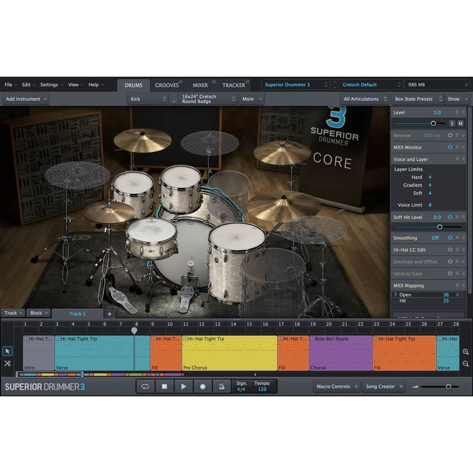
Task: Adjust the Level slider handle
Action: pyautogui.click(x=433, y=123)
